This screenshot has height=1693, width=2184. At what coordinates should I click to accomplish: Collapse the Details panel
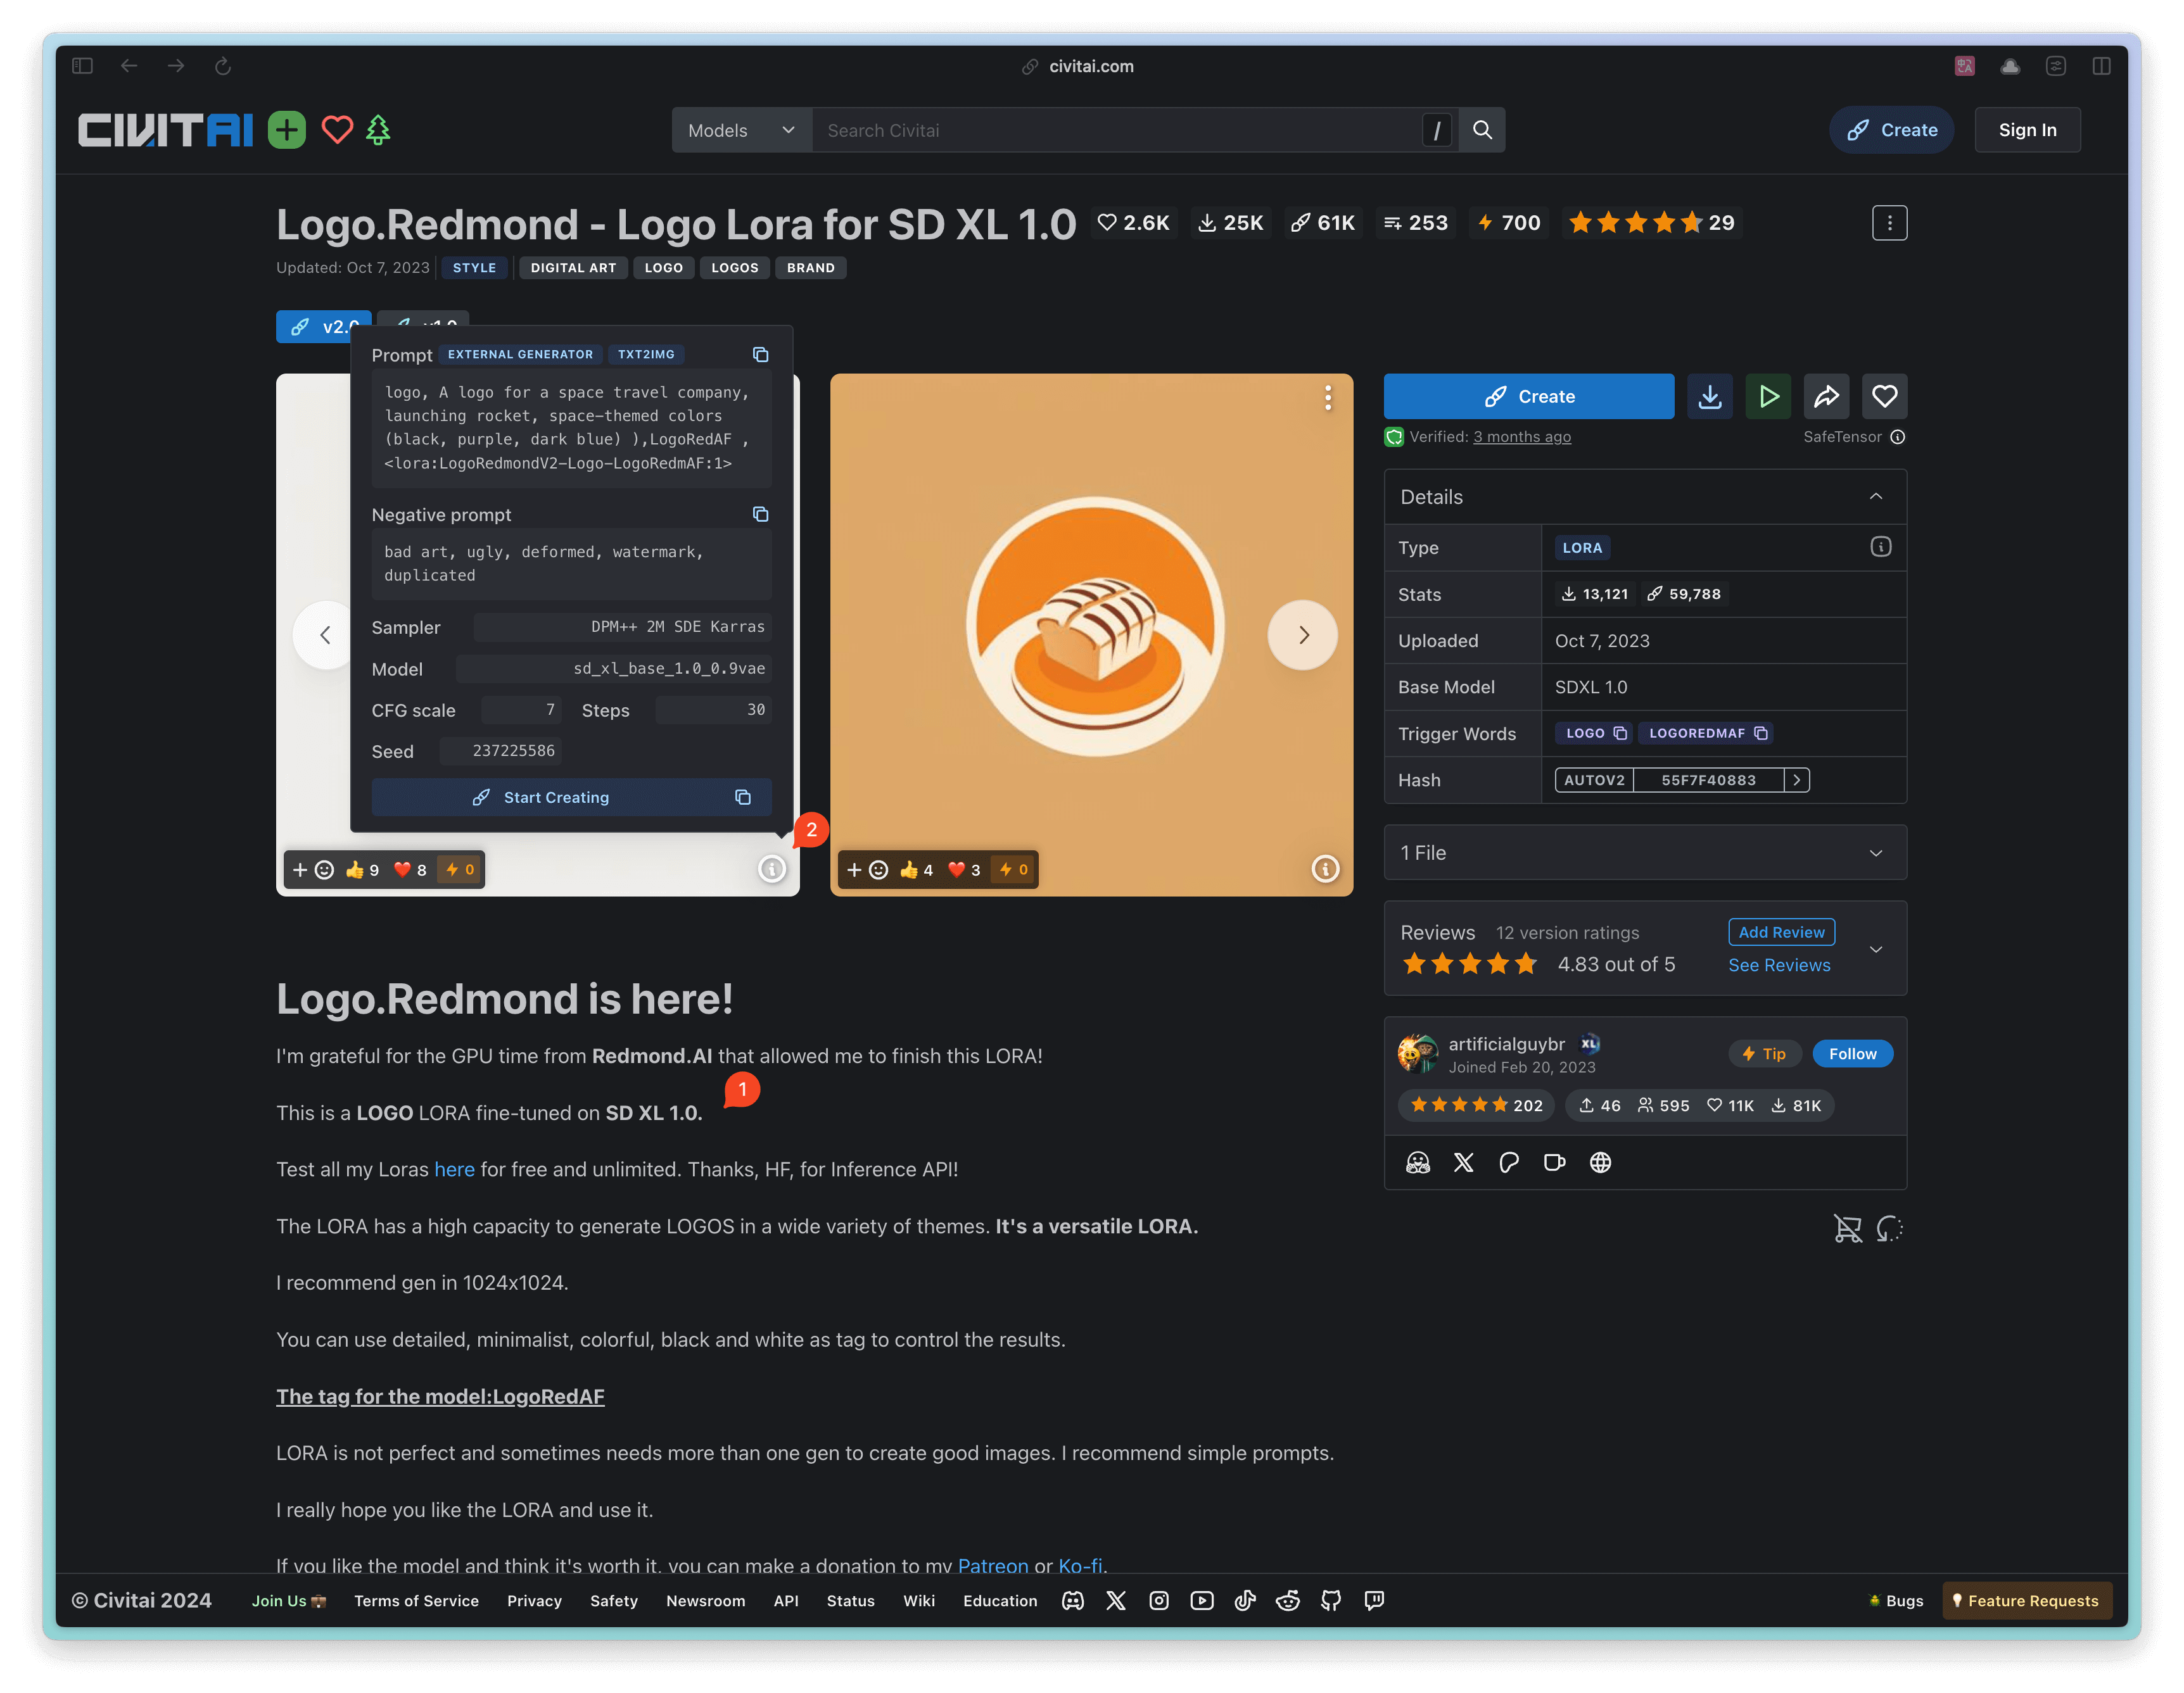pos(1876,496)
